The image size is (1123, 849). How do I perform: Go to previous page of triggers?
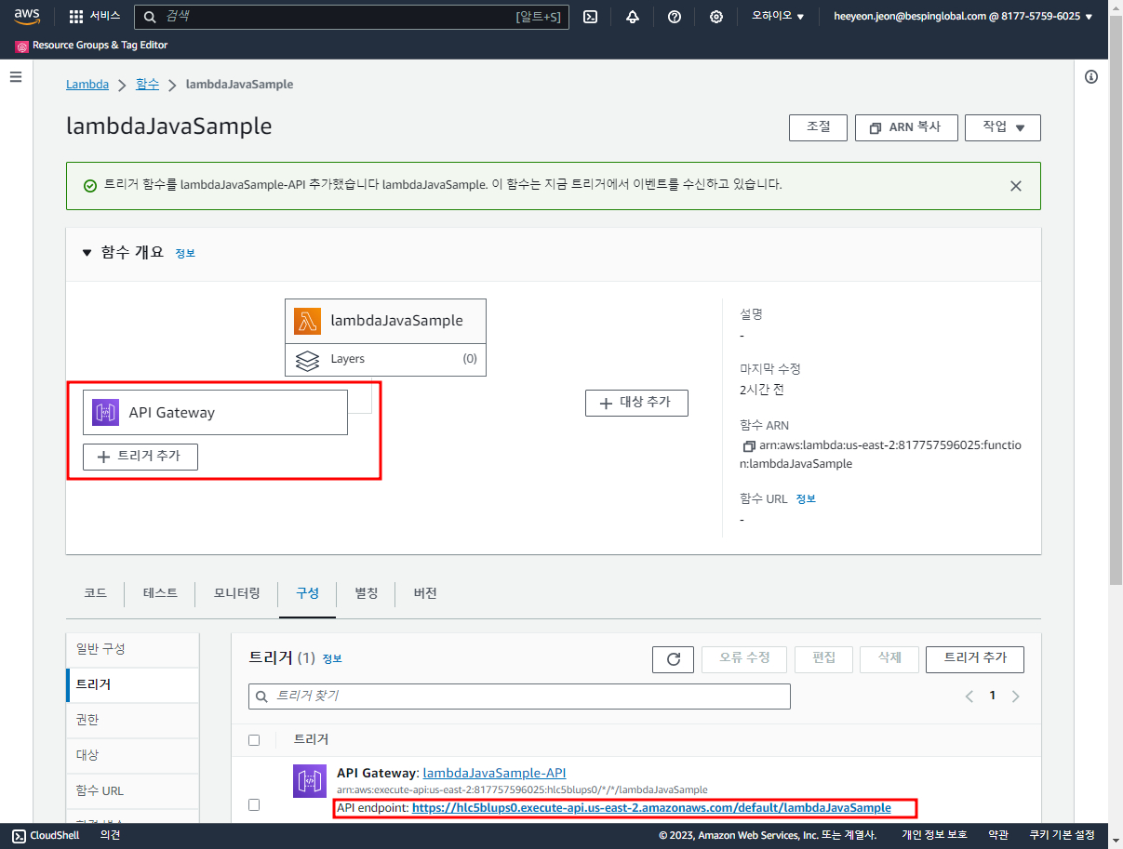tap(969, 696)
